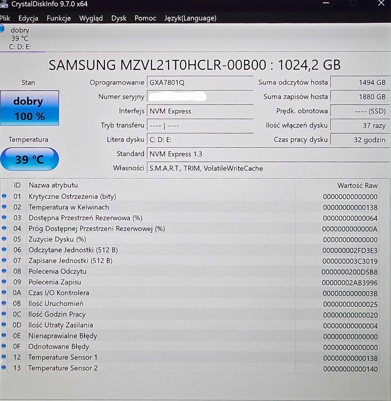
Task: Click the Standard field 'NVM Express 1.3'
Action: click(x=268, y=154)
